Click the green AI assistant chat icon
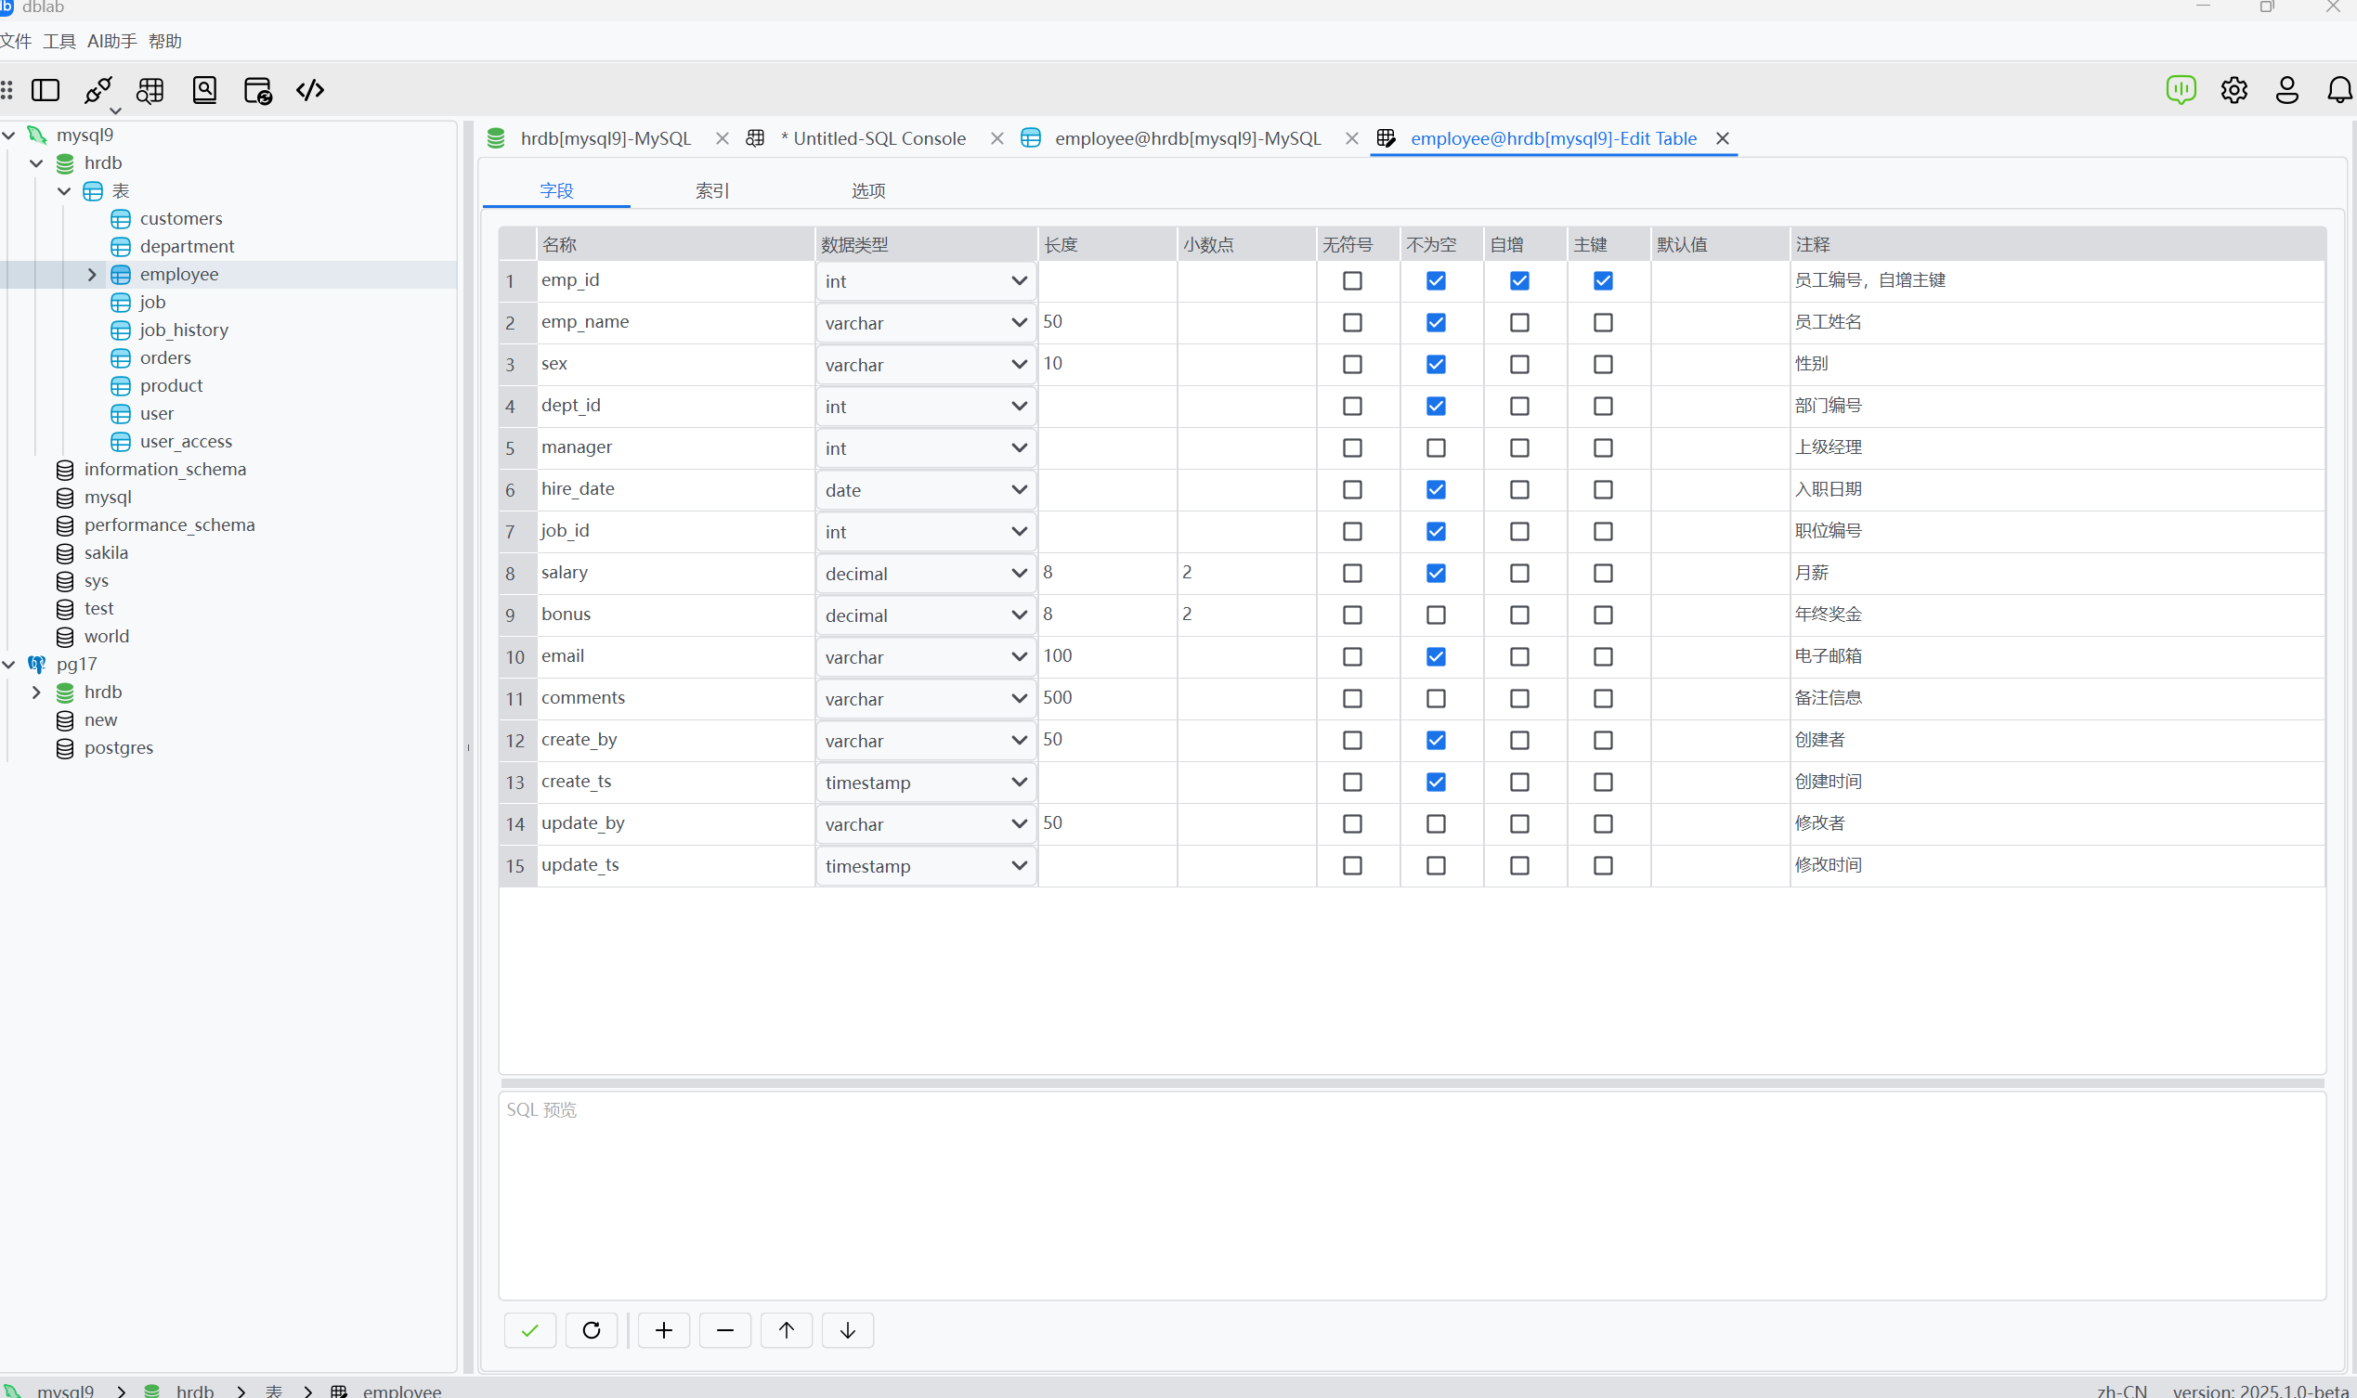Image resolution: width=2357 pixels, height=1398 pixels. [x=2180, y=90]
